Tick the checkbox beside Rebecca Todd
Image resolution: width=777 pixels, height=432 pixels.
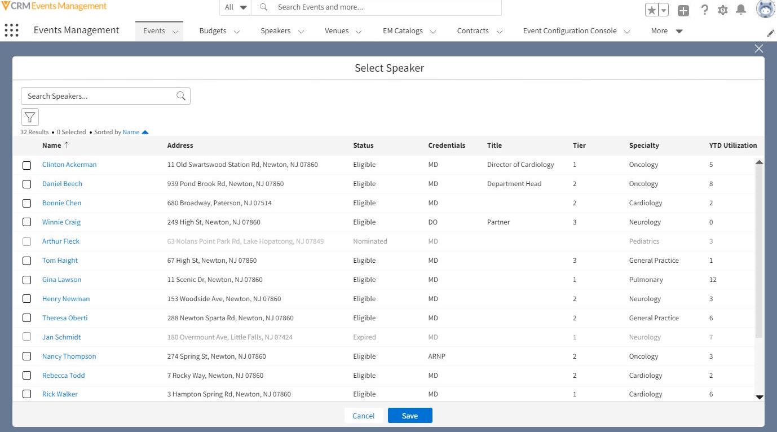pyautogui.click(x=27, y=376)
